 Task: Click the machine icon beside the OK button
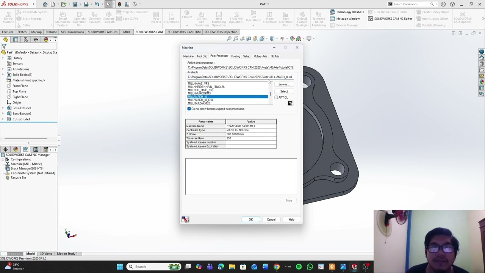(x=185, y=220)
